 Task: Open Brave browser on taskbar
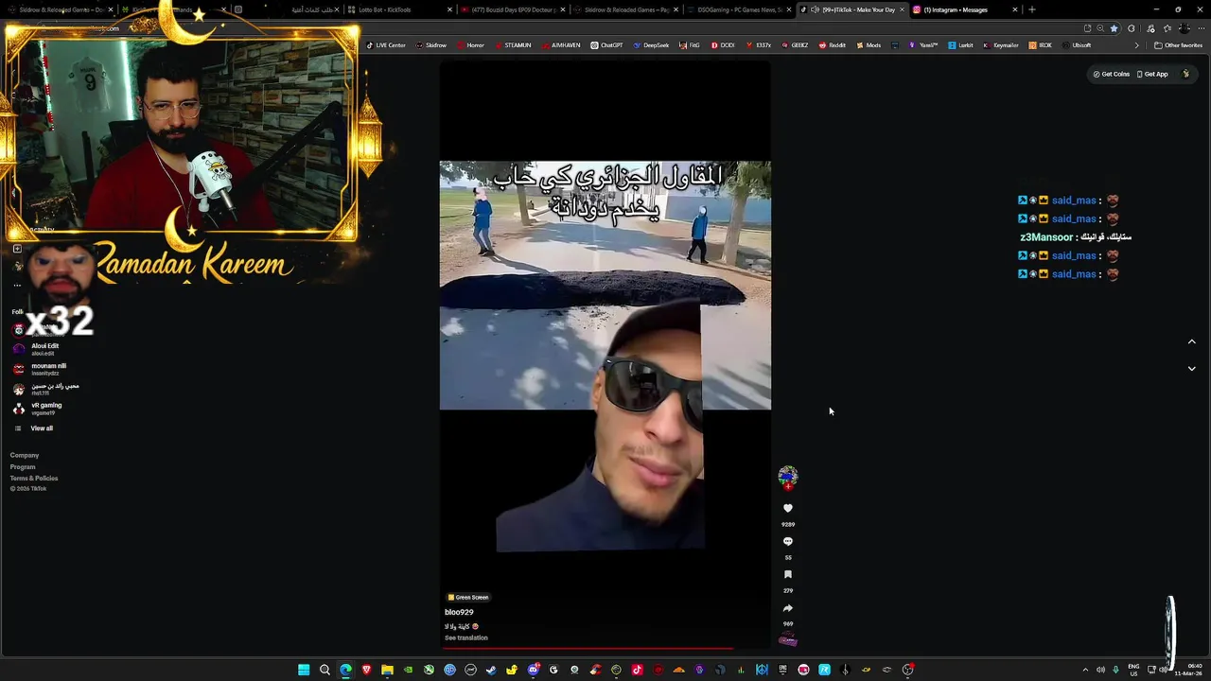[366, 670]
